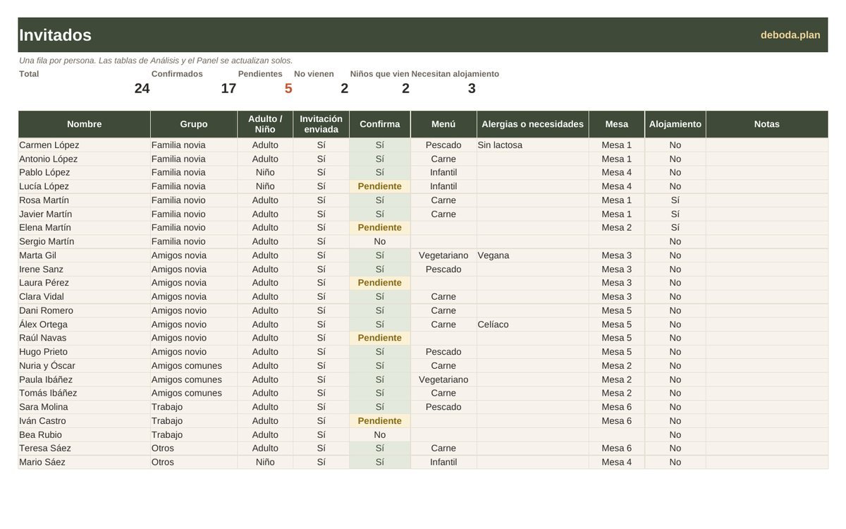Select Mesa 2 cell for Elena Martín
Viewport: 846px width, 529px height.
click(x=617, y=228)
